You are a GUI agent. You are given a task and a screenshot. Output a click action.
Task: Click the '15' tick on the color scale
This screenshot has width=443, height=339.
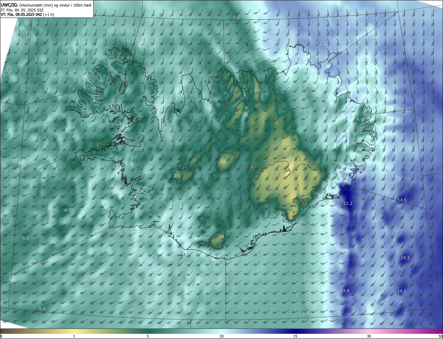point(295,336)
